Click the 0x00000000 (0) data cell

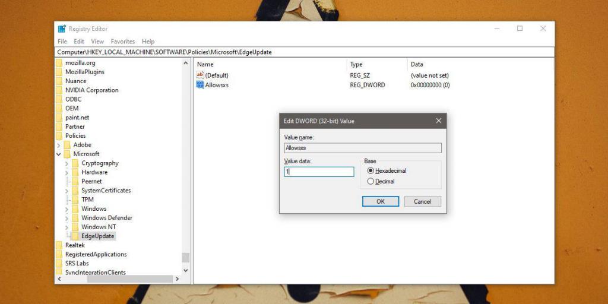(430, 84)
